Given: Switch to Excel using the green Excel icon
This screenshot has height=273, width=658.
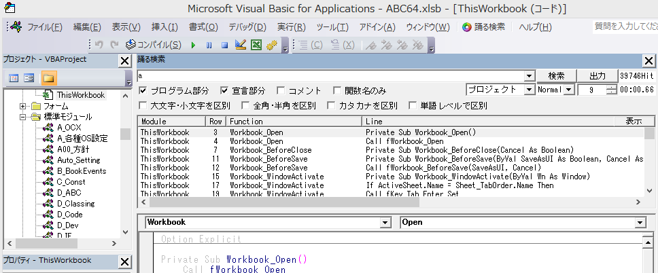Looking at the screenshot, I should [256, 45].
